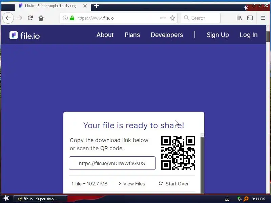Click the URL address bar

[x=118, y=18]
